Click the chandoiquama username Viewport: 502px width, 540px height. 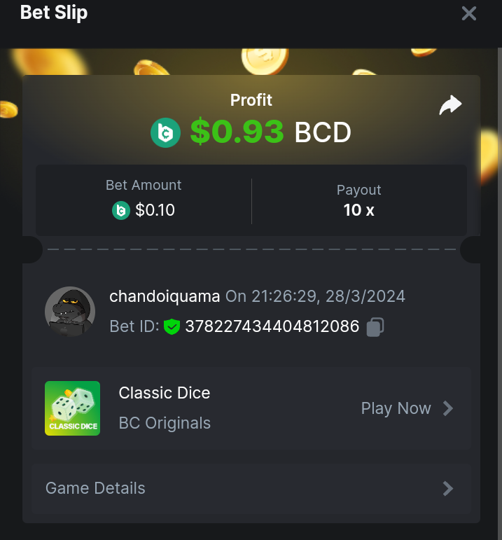click(165, 296)
